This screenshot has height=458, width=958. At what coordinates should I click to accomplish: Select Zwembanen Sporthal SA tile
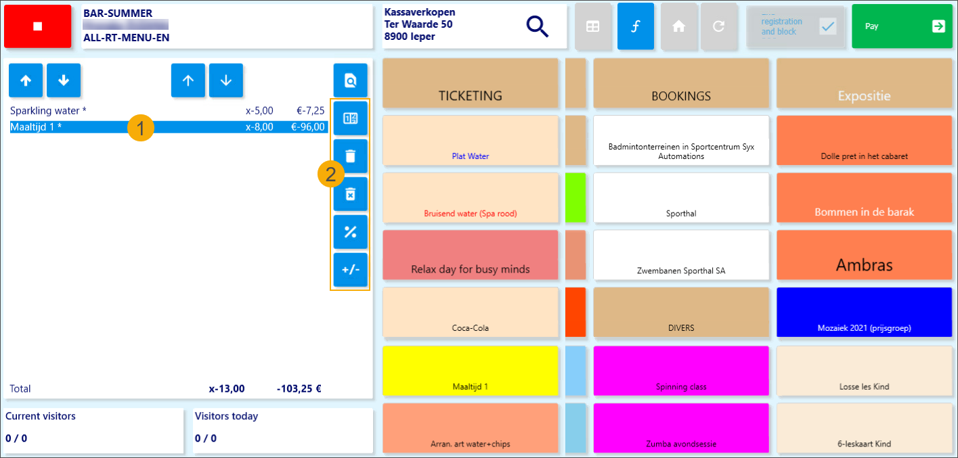pyautogui.click(x=681, y=255)
